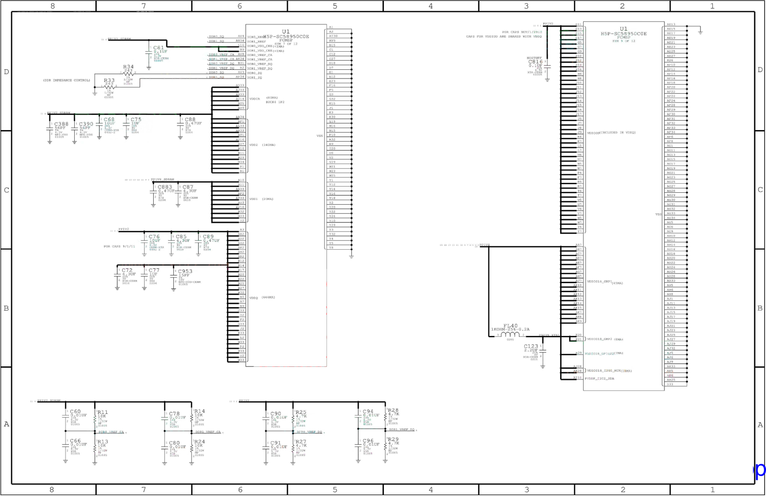Click the VDDCA pin group label
The image size is (766, 497).
coord(255,99)
